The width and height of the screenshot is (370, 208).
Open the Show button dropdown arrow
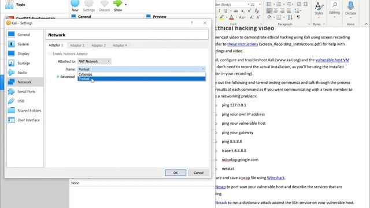[x=125, y=5]
